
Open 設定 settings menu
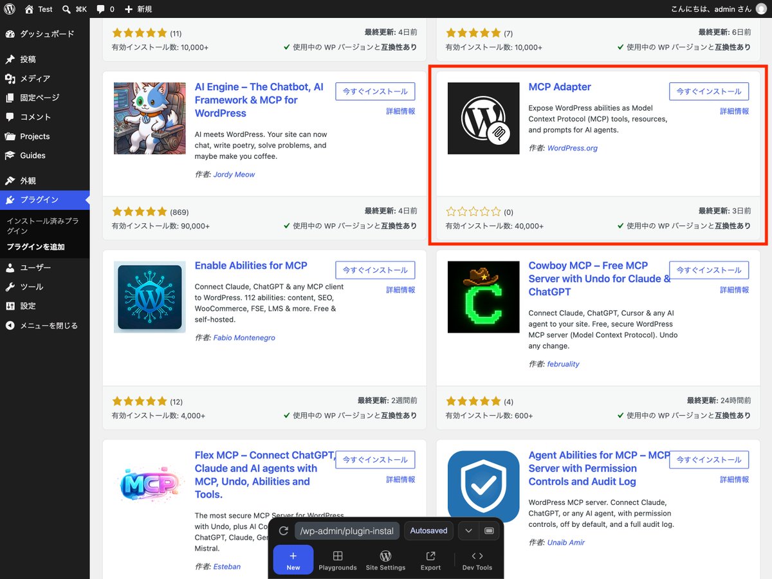click(x=45, y=306)
